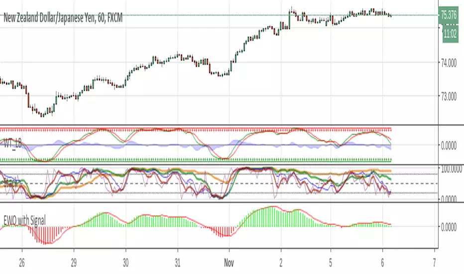Click the countdown timer label 11:02
This screenshot has height=274, width=464.
click(x=450, y=34)
